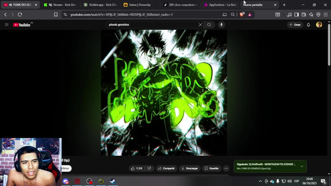Open the YouTube guide hamburger menu
Screen dimensions: 331x186
coord(7,25)
